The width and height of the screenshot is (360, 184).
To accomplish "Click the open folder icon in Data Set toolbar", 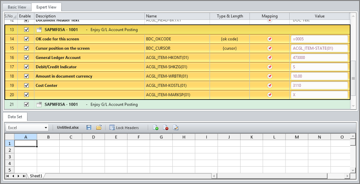I will (99, 127).
